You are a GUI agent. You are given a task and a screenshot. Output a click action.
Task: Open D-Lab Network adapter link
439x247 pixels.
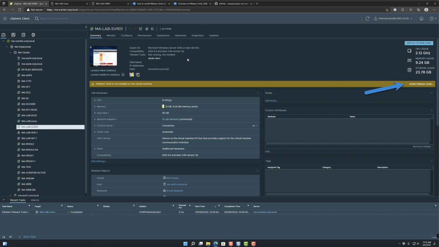tap(170, 119)
